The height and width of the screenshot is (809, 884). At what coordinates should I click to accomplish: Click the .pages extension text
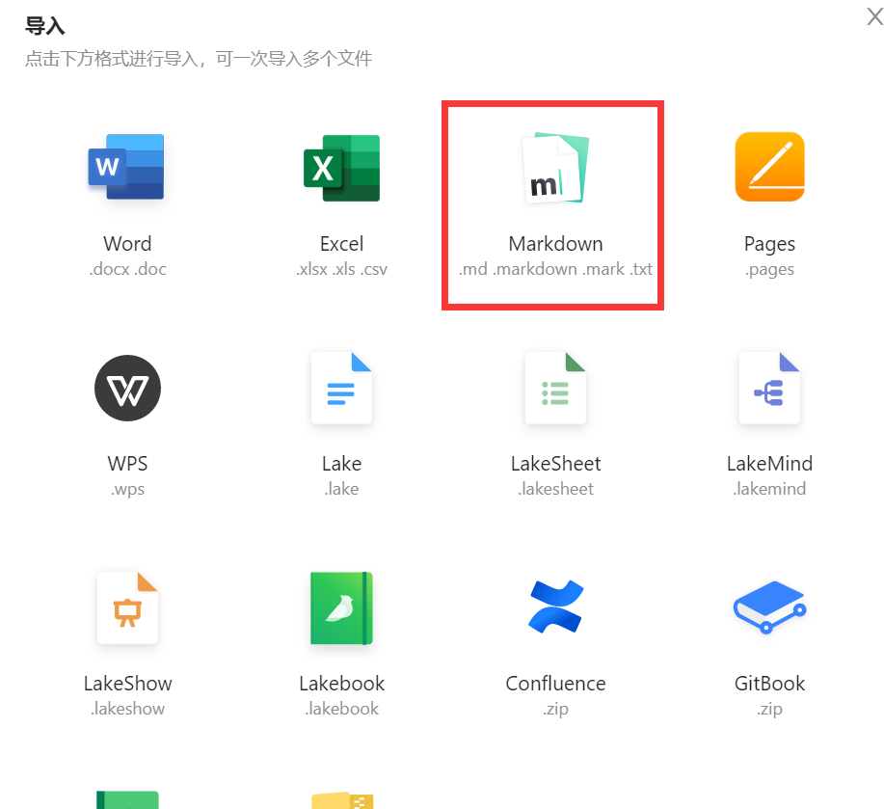click(x=769, y=270)
